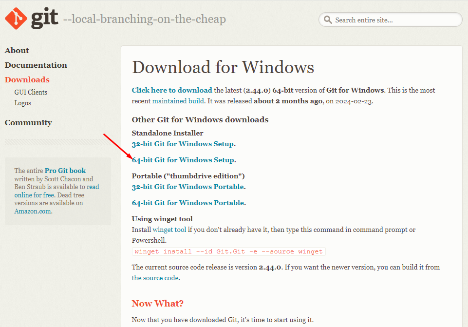Open the Community section

[28, 123]
